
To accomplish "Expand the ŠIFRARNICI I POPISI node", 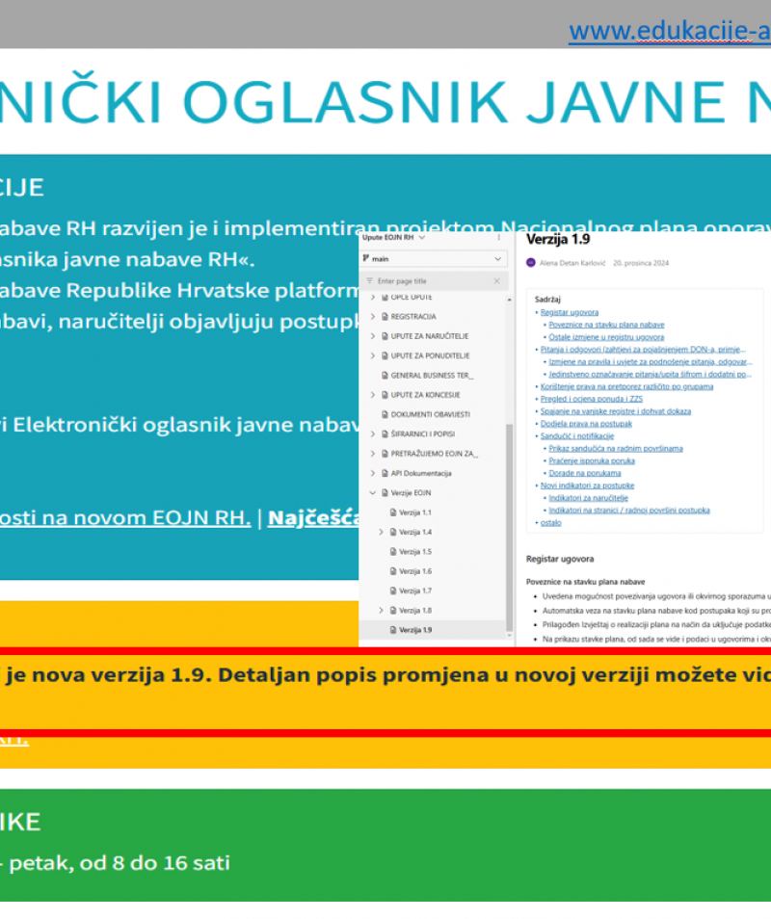I will [373, 434].
